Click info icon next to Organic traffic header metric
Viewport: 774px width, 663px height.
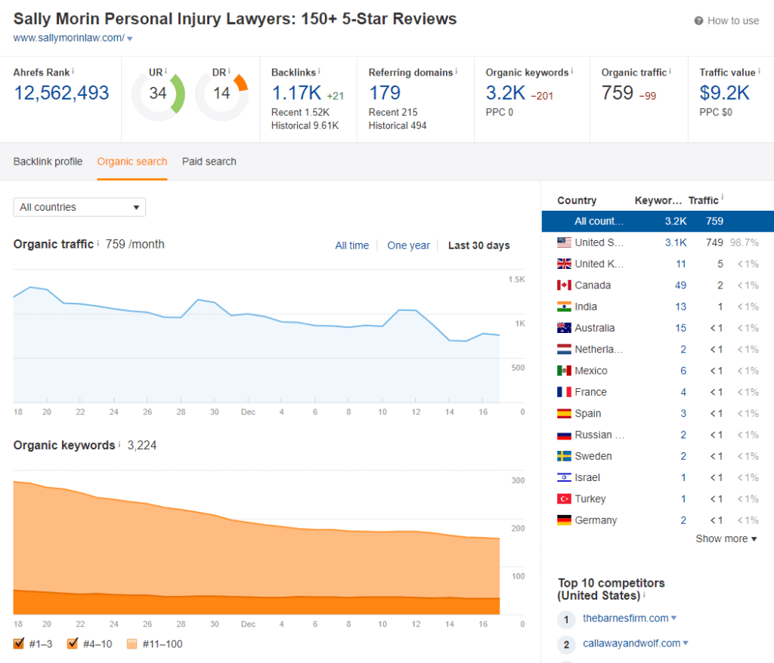click(670, 71)
